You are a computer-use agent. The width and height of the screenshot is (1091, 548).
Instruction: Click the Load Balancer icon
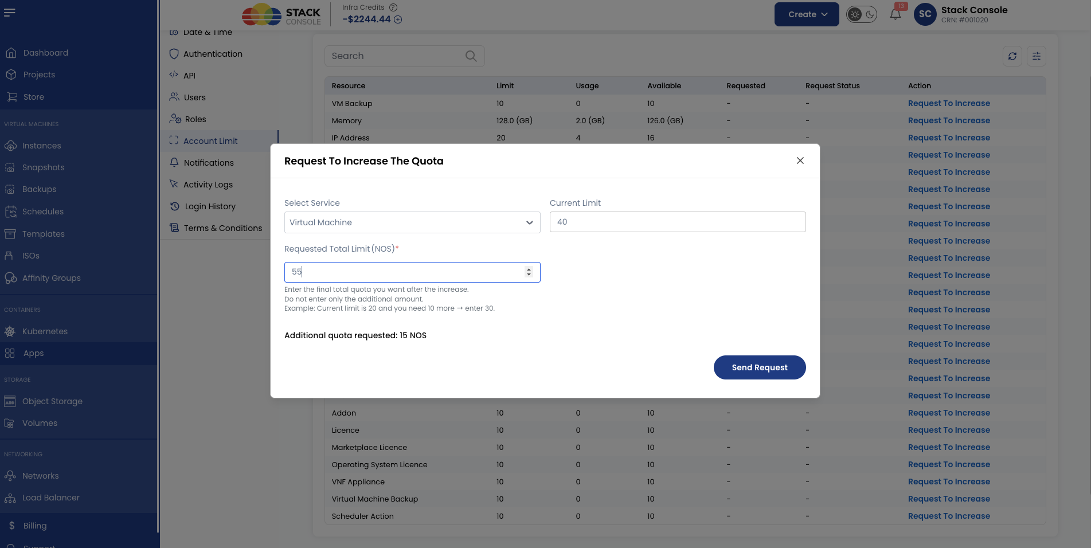[x=10, y=498]
